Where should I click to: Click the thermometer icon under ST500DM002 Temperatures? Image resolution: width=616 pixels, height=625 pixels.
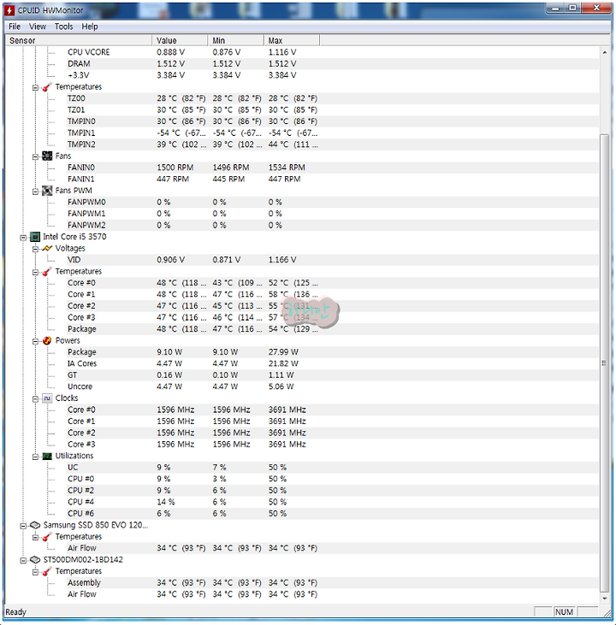click(x=47, y=572)
